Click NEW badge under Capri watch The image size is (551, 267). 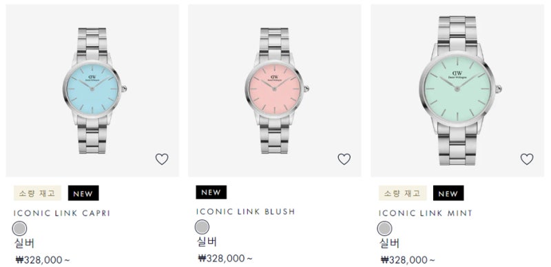(x=83, y=193)
